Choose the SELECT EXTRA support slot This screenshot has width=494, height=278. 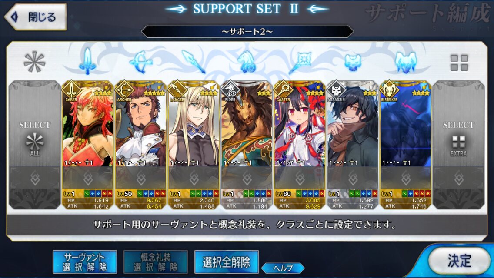[x=458, y=145]
